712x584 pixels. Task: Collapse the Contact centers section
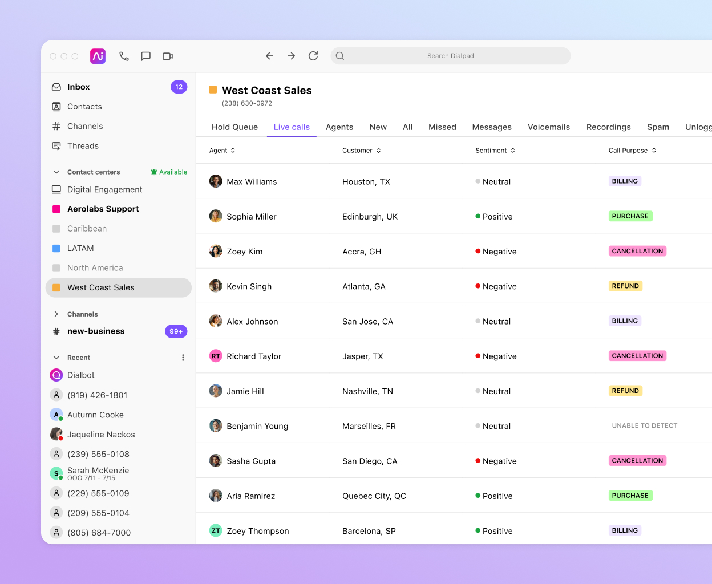[56, 172]
